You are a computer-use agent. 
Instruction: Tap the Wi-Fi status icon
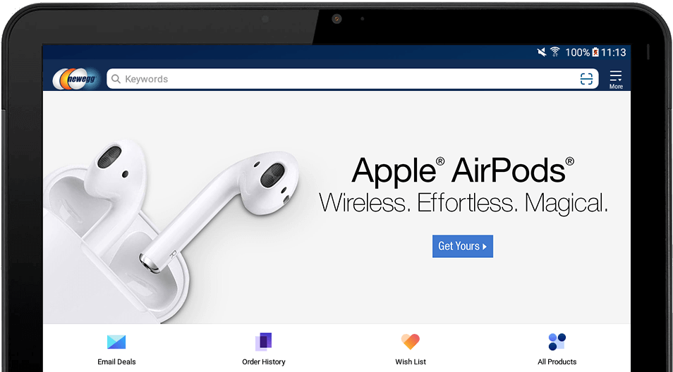[555, 52]
